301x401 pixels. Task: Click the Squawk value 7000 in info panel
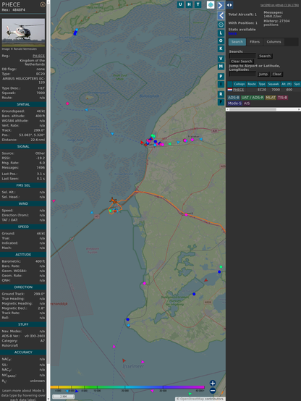click(41, 93)
